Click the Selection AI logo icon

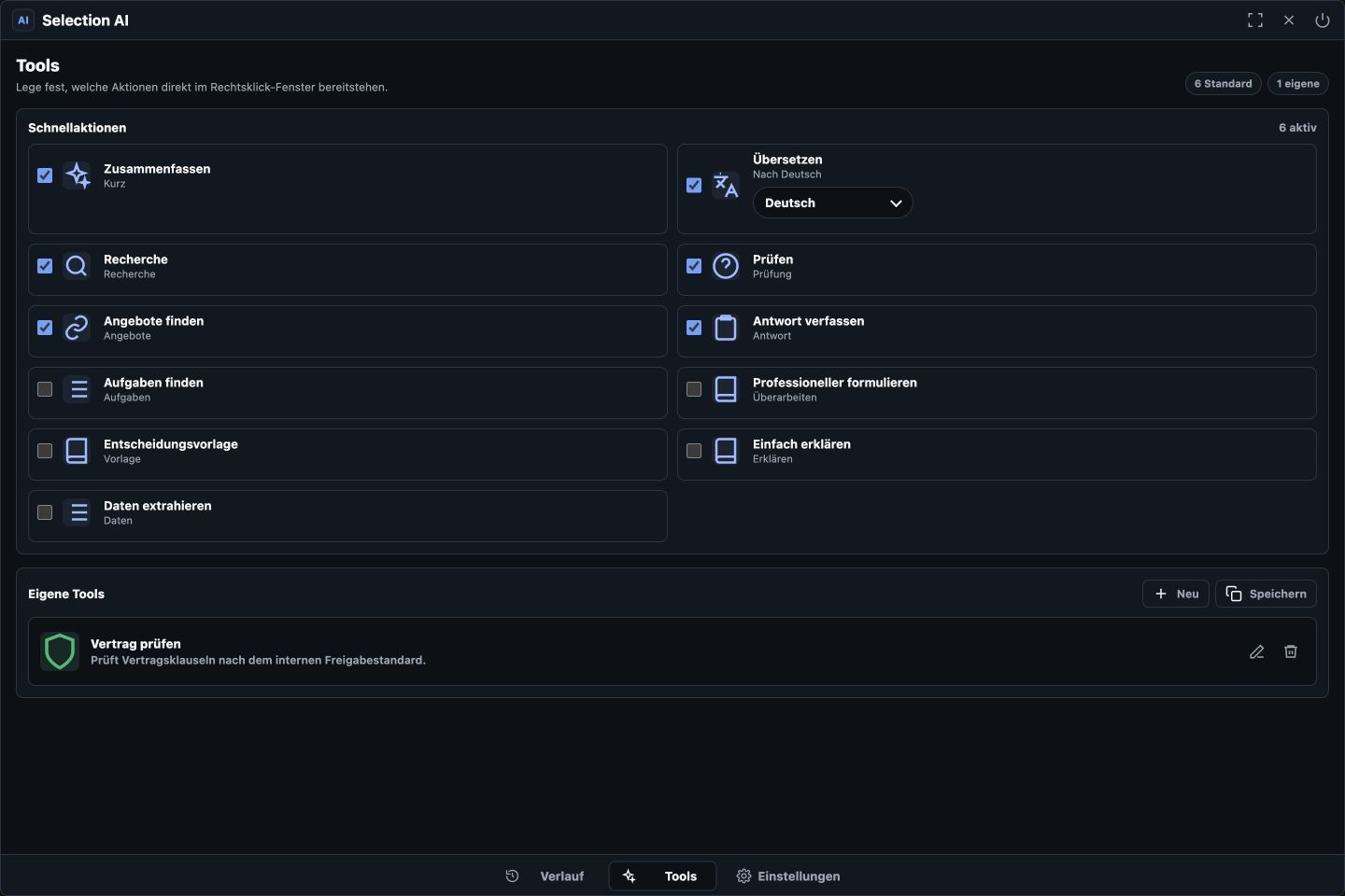point(23,21)
